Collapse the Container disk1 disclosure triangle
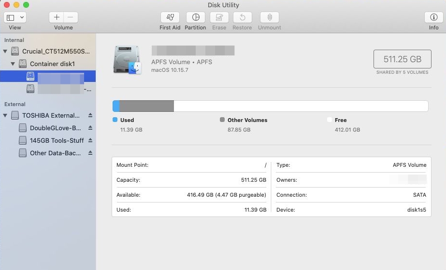This screenshot has height=270, width=446. pyautogui.click(x=13, y=64)
